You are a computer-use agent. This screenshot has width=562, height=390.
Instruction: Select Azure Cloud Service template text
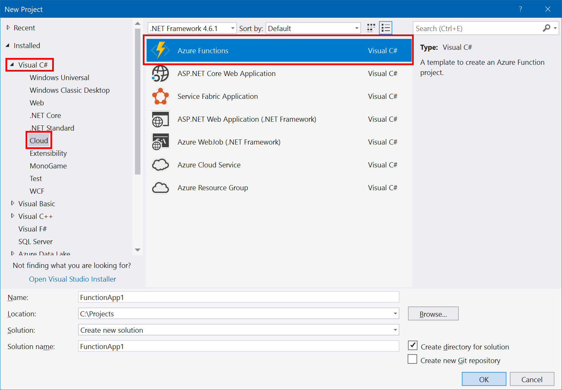coord(209,165)
